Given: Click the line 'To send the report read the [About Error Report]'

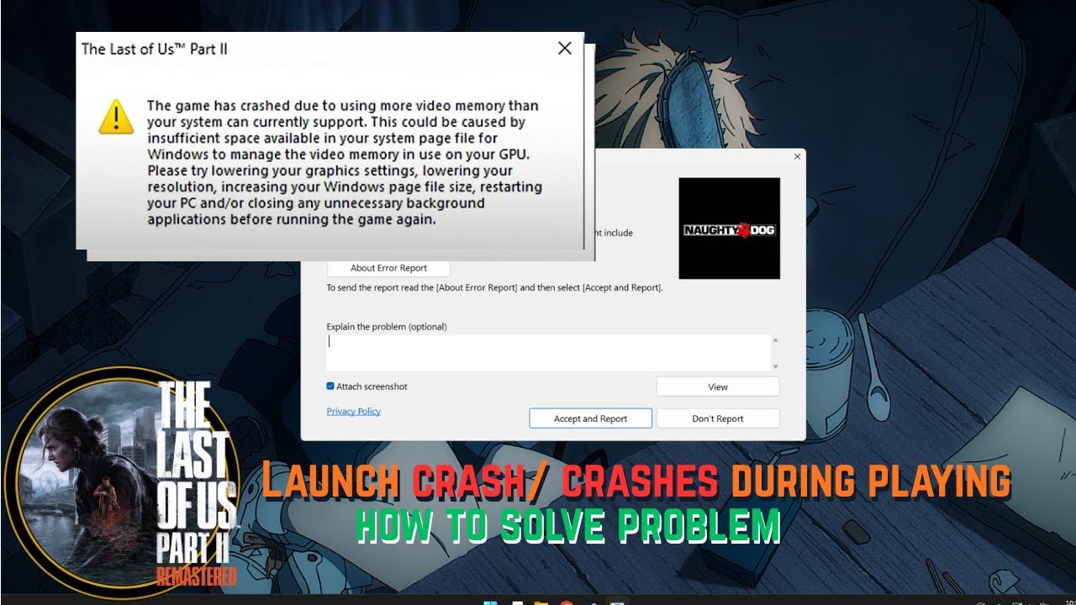Looking at the screenshot, I should pyautogui.click(x=494, y=287).
